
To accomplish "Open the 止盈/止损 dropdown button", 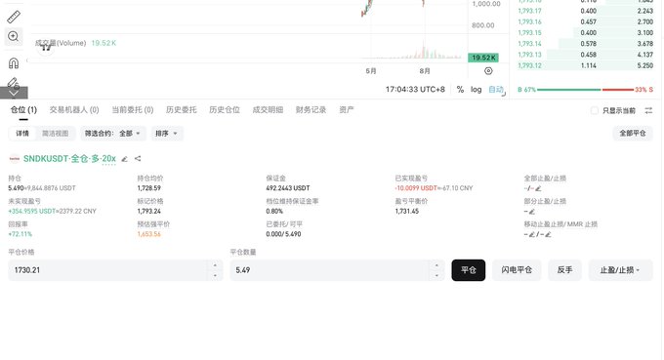I will (x=620, y=270).
